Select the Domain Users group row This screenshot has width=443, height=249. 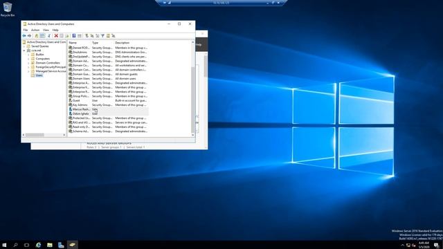pos(108,78)
